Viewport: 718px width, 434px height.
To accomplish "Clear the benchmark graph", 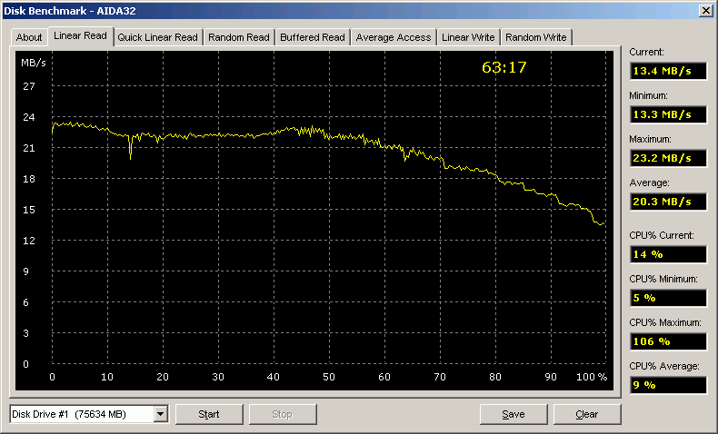I will (587, 414).
